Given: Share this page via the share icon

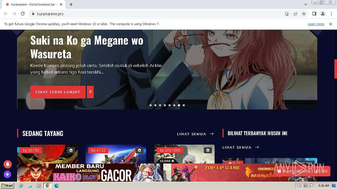Looking at the screenshot, I should [x=295, y=14].
